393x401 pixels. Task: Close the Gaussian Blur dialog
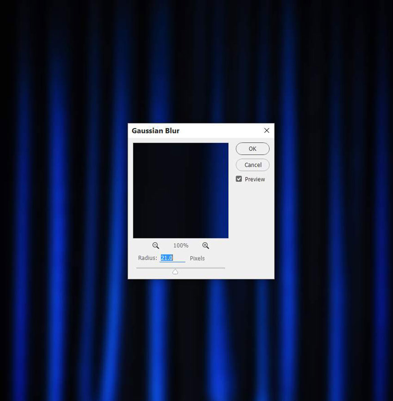[x=267, y=130]
